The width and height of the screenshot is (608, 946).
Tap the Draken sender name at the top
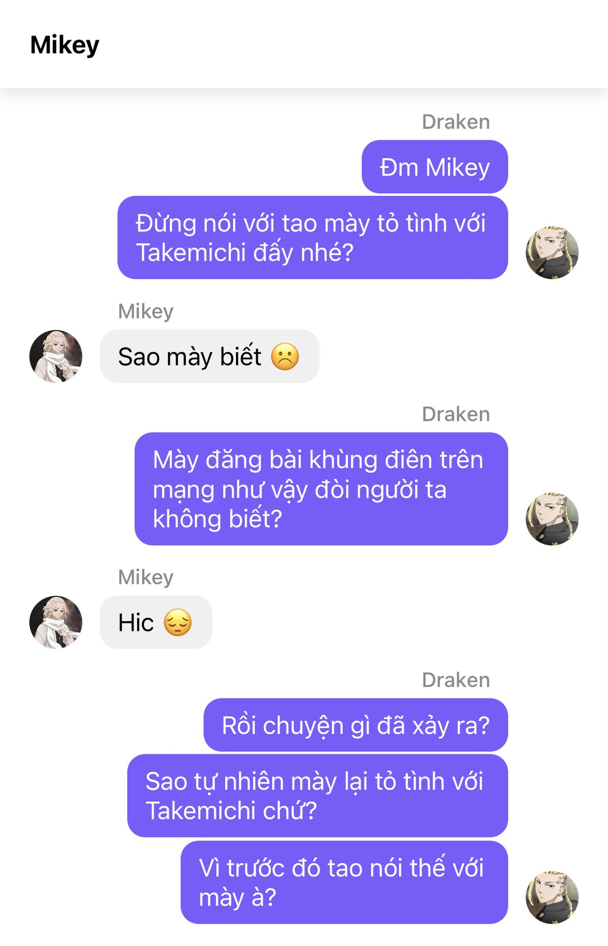(456, 122)
